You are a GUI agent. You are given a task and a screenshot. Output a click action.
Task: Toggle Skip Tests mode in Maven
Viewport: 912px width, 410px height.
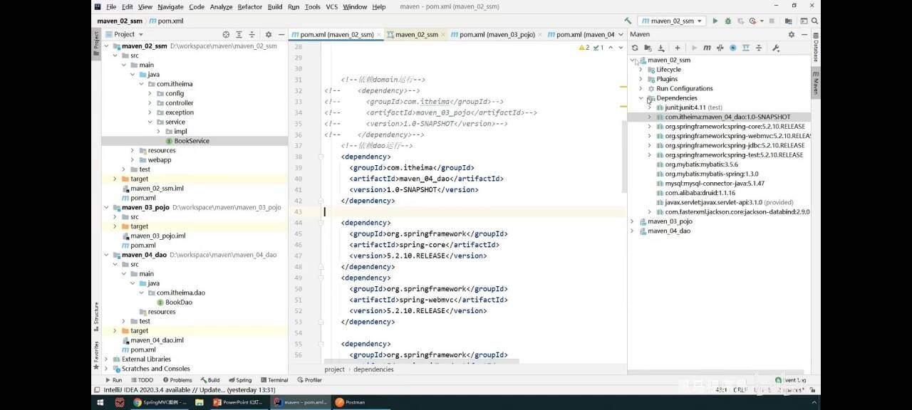[x=732, y=48]
